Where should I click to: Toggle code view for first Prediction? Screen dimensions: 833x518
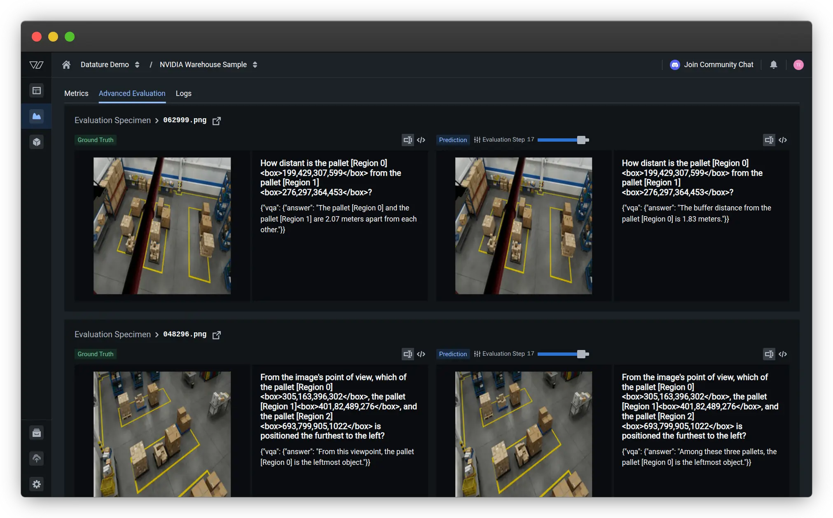click(x=783, y=140)
